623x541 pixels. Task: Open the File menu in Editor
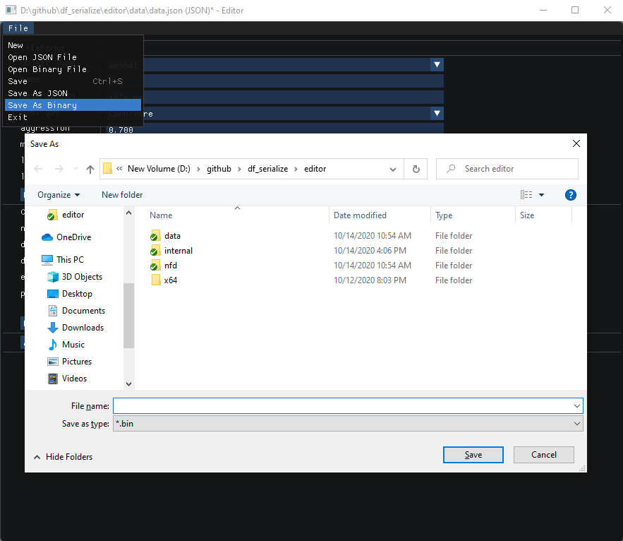[18, 28]
